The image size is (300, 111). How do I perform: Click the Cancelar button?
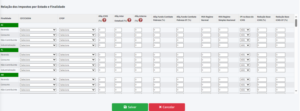coord(167,107)
